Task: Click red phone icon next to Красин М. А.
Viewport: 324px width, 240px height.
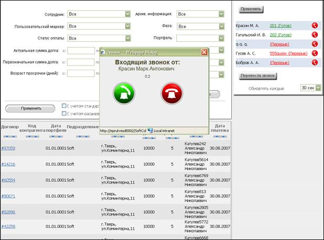Action: [x=315, y=25]
